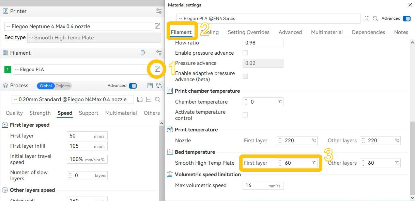Viewport: 415px width, 201px height.
Task: Add a filament with the plus icon
Action: [x=143, y=53]
